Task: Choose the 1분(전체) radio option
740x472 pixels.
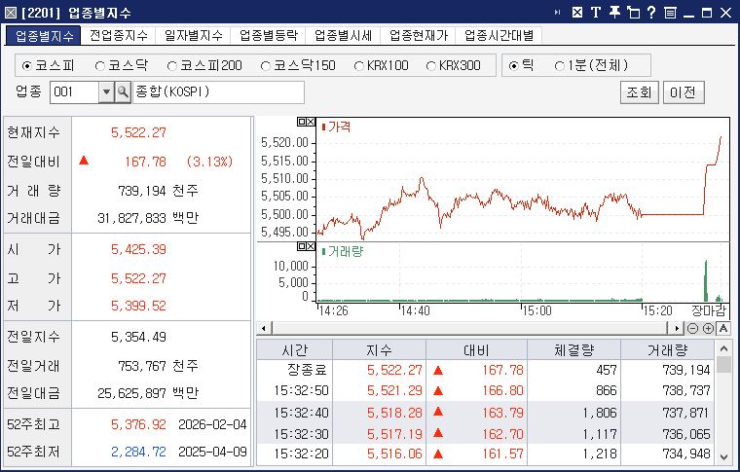Action: [x=560, y=66]
